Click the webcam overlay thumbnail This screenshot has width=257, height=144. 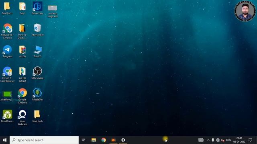click(245, 11)
